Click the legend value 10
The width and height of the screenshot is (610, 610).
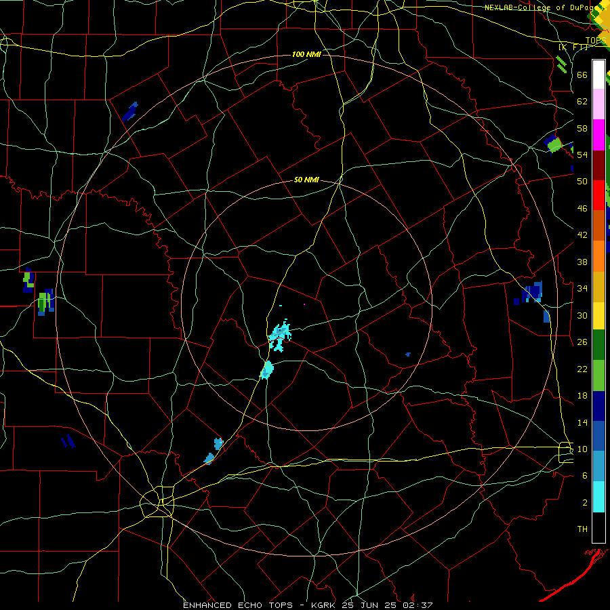(x=582, y=449)
